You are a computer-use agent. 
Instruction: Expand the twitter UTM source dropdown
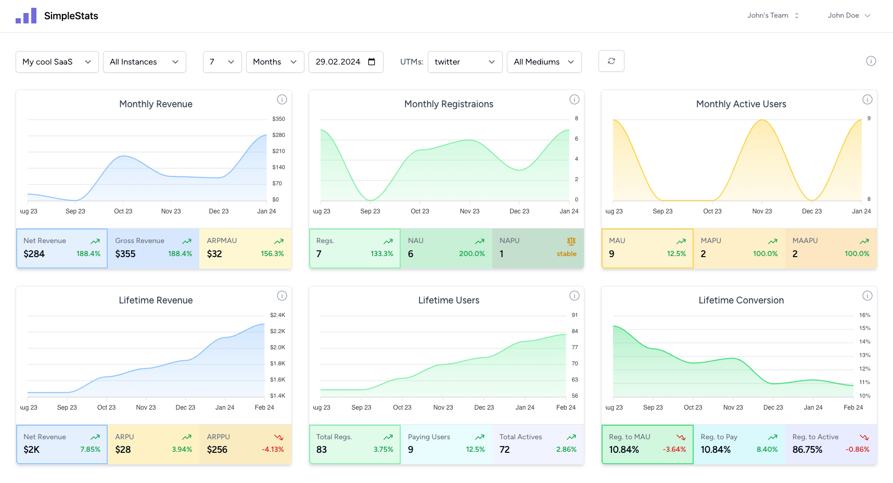465,62
